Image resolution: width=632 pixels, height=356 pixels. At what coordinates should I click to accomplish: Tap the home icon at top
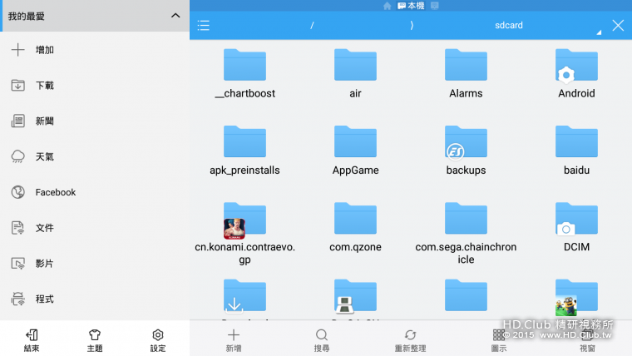tap(387, 6)
